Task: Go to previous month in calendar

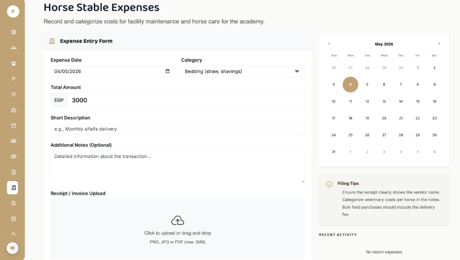Action: [x=329, y=44]
